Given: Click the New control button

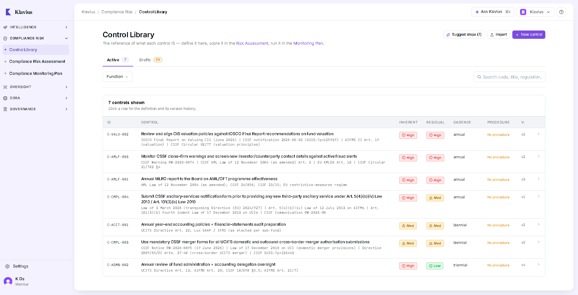Looking at the screenshot, I should [x=529, y=35].
